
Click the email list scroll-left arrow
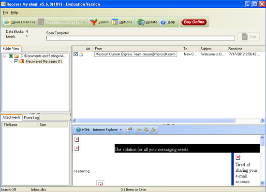[74, 121]
